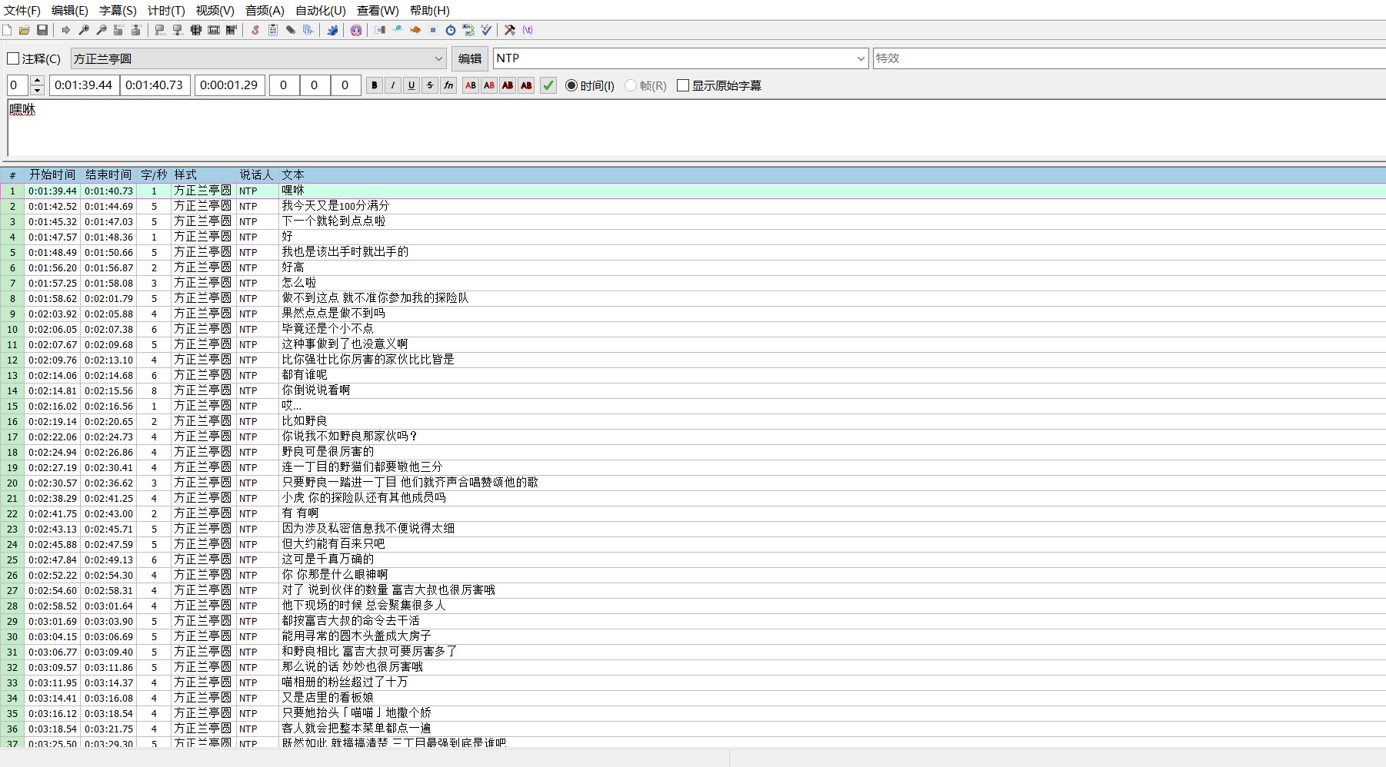Open the Kanji Timer
This screenshot has height=767, width=1386.
point(468,30)
